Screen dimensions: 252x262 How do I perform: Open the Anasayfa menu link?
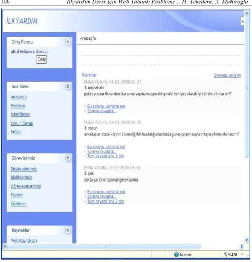coord(18,97)
